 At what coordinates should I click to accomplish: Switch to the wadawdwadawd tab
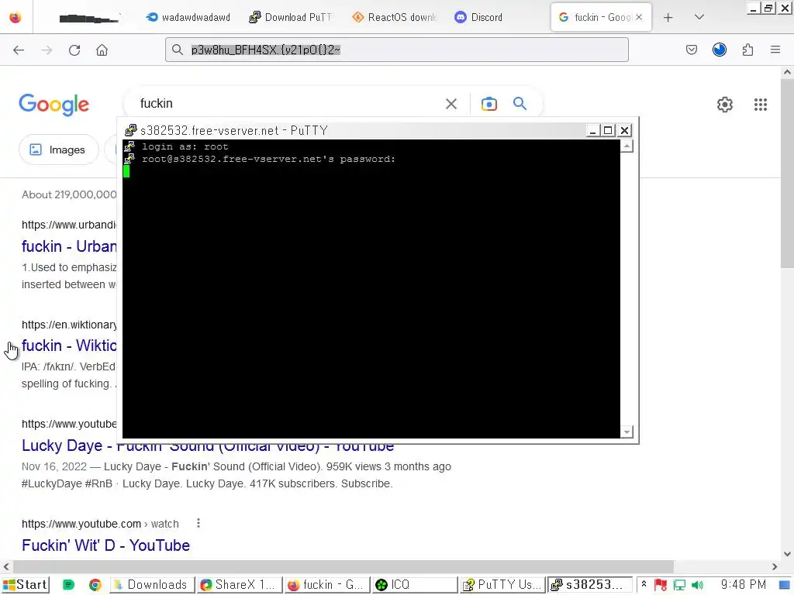coord(188,17)
